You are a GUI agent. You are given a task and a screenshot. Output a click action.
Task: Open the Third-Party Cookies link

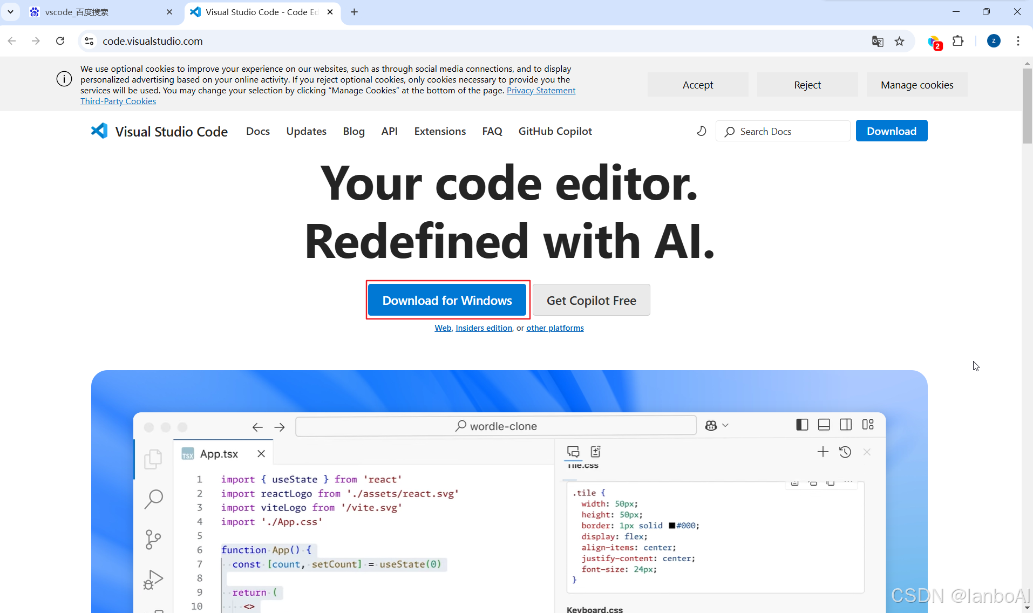click(118, 101)
